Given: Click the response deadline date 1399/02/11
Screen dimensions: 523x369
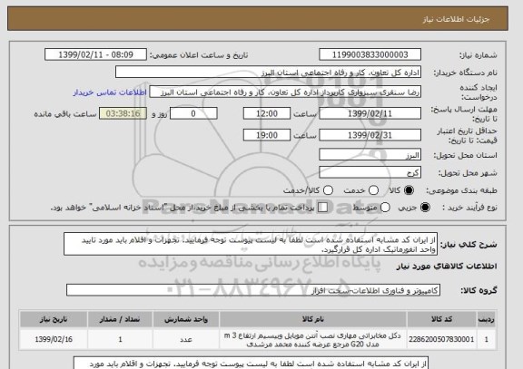Looking at the screenshot, I should tap(370, 113).
